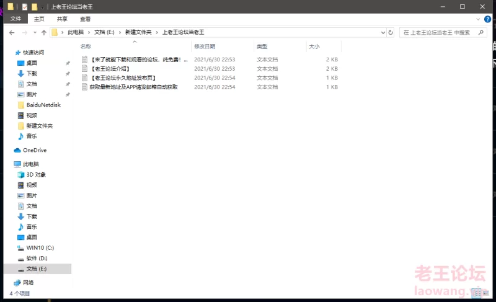Go up one folder level arrow
The height and width of the screenshot is (302, 496).
(44, 32)
